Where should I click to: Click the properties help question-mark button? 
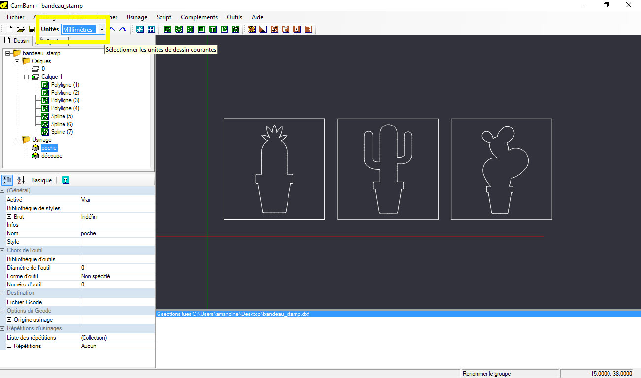coord(66,180)
